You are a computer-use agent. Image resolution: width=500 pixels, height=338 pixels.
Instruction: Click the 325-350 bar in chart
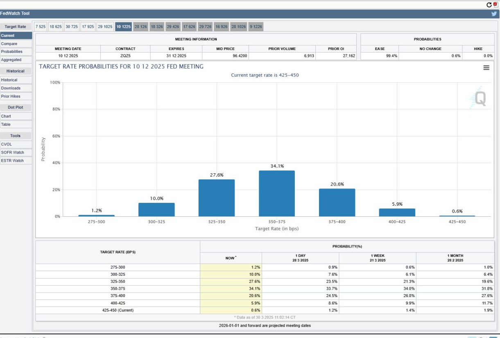tap(217, 198)
